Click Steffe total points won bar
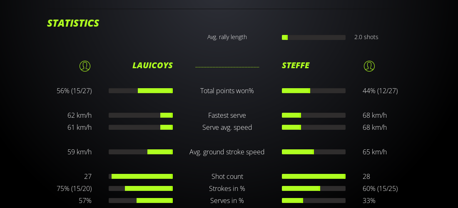This screenshot has height=208, width=458. [x=314, y=91]
